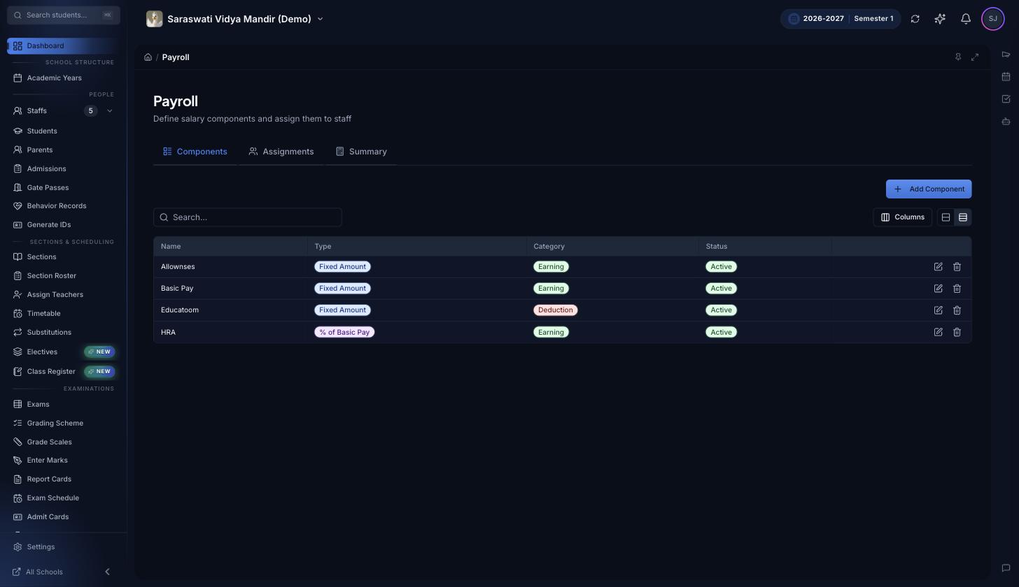This screenshot has height=587, width=1019.
Task: Pin the Payroll page
Action: click(958, 57)
